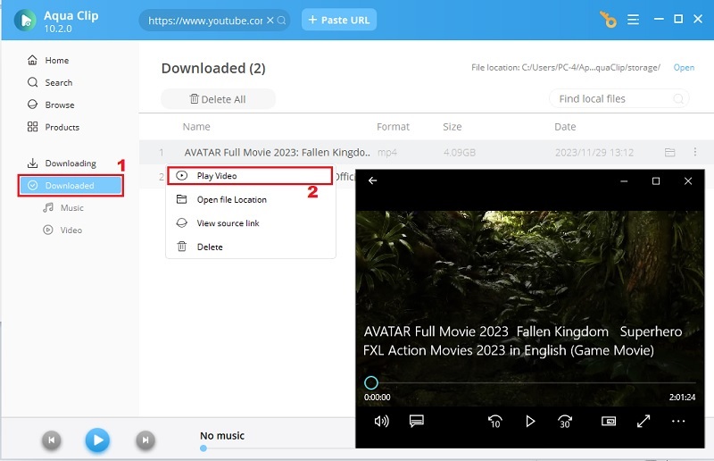Click the Format column header
Viewport: 714px width, 461px height.
click(393, 127)
